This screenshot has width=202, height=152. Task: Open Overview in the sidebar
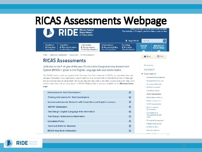click(148, 65)
